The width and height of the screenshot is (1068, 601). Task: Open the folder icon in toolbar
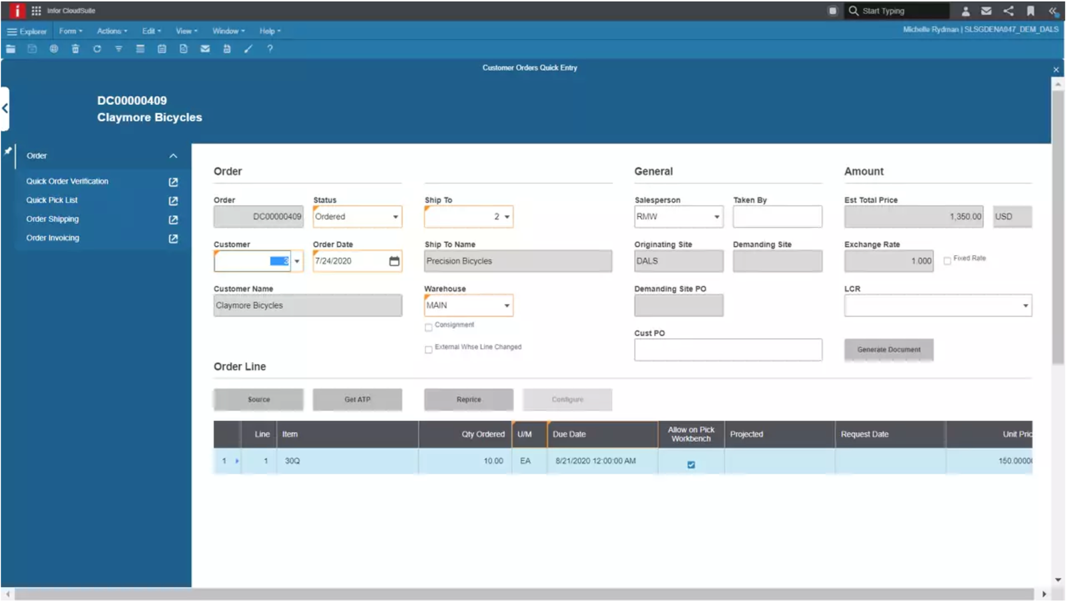click(x=11, y=49)
